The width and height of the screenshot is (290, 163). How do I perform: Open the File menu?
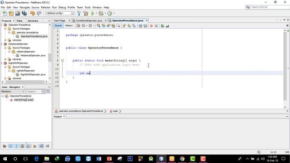pyautogui.click(x=3, y=7)
